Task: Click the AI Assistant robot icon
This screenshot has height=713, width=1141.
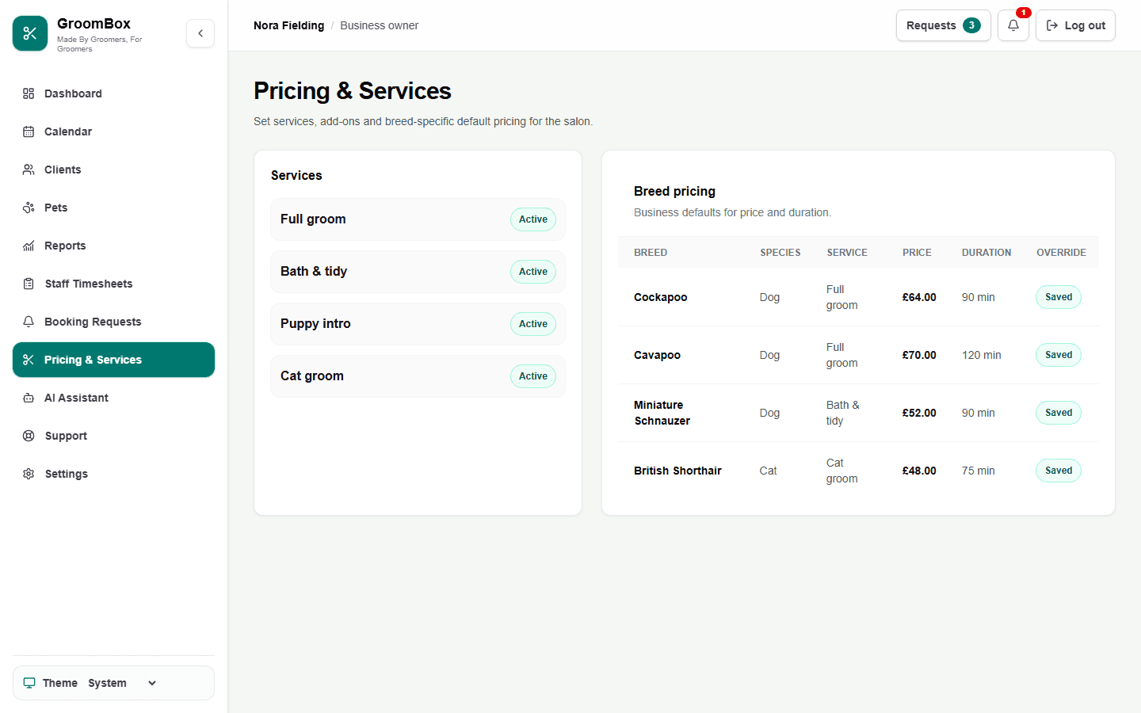Action: [29, 398]
